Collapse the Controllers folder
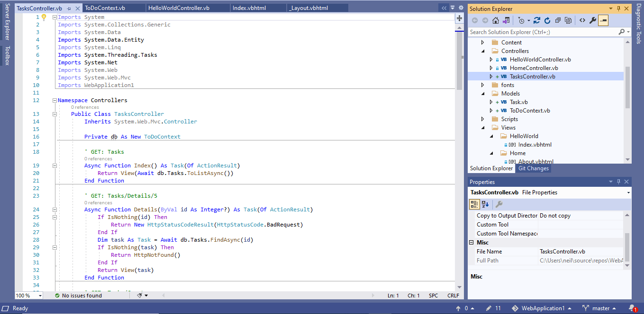644x314 pixels. pos(482,51)
